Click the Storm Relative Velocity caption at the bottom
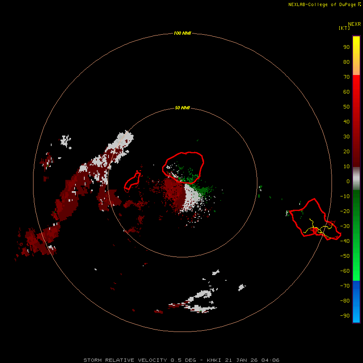 point(181,360)
